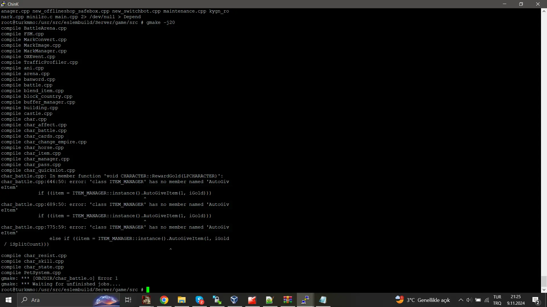The image size is (547, 307).
Task: Switch to the active PuTTY taskbar icon
Action: tap(305, 300)
